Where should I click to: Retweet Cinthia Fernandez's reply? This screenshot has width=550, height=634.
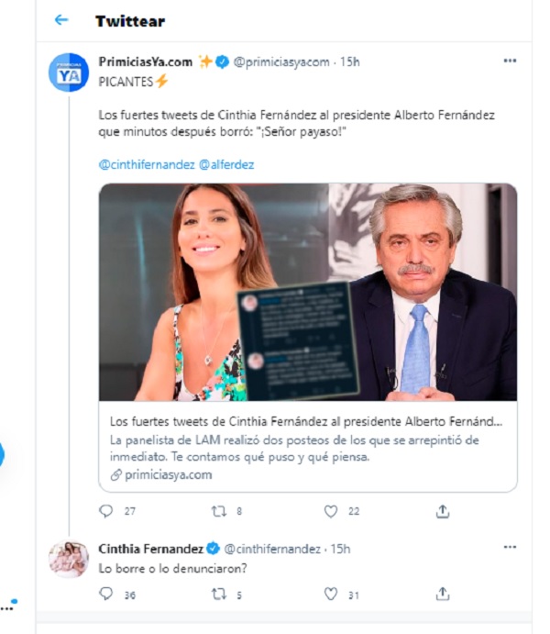click(x=218, y=595)
